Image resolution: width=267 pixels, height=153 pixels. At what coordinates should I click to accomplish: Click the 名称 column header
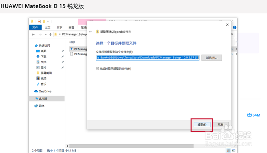click(72, 42)
